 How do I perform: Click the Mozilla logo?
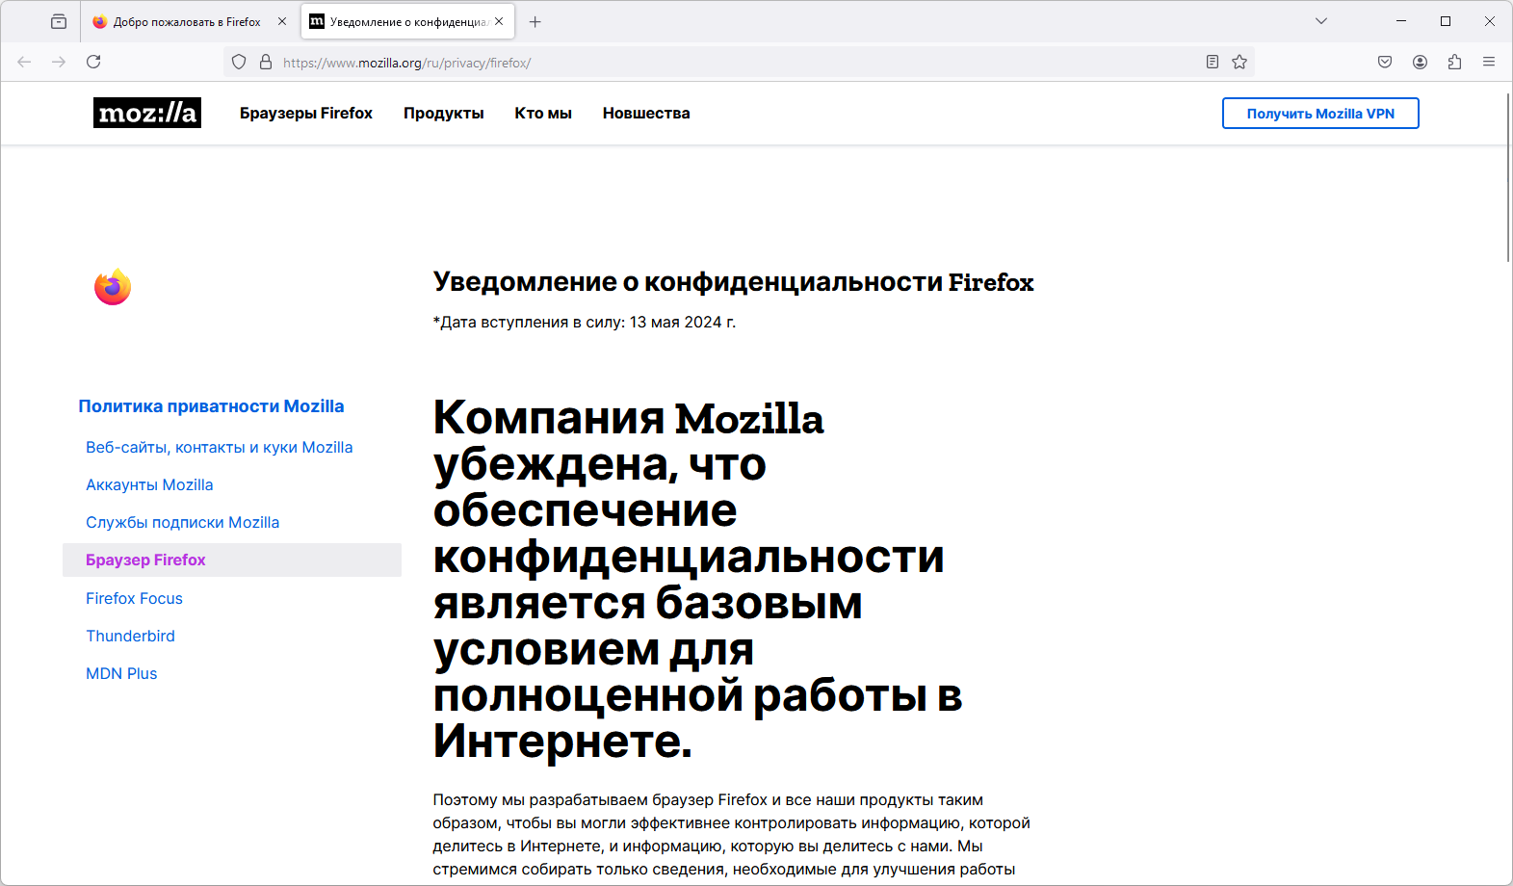[x=147, y=113]
